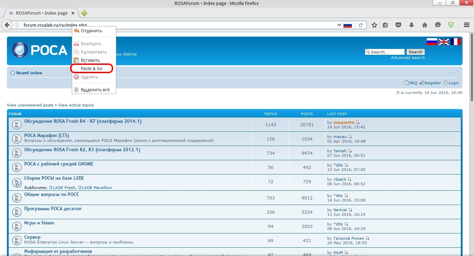Open forum Обсуждение ROSA Fresh R4 - R7
Image resolution: width=474 pixels, height=256 pixels.
pyautogui.click(x=83, y=121)
